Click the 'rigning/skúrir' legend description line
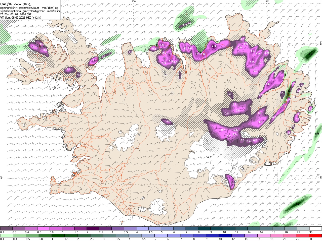 point(29,8)
